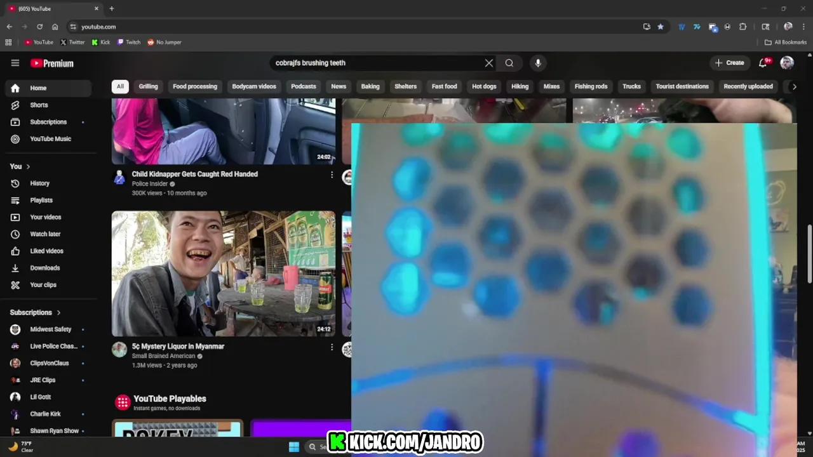This screenshot has width=813, height=457.
Task: Clear the search box with the X icon
Action: [x=489, y=63]
